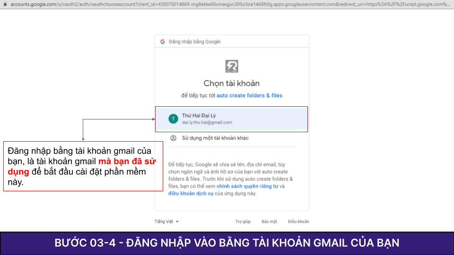
Task: Click the Google G logo
Action: 163,42
